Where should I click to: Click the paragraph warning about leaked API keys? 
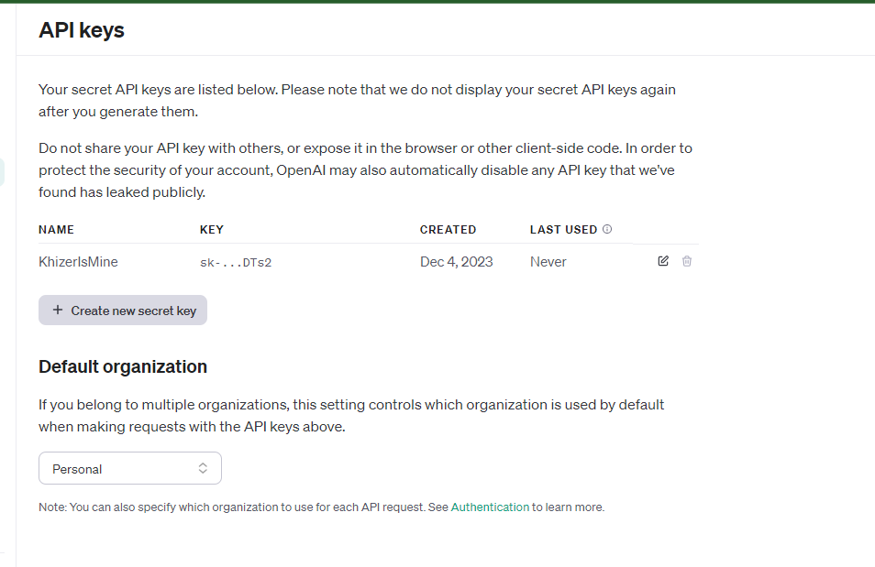[x=365, y=169]
